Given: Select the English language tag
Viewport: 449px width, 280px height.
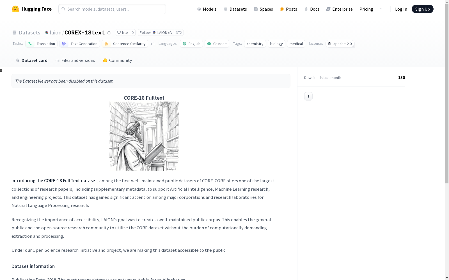Looking at the screenshot, I should 191,44.
